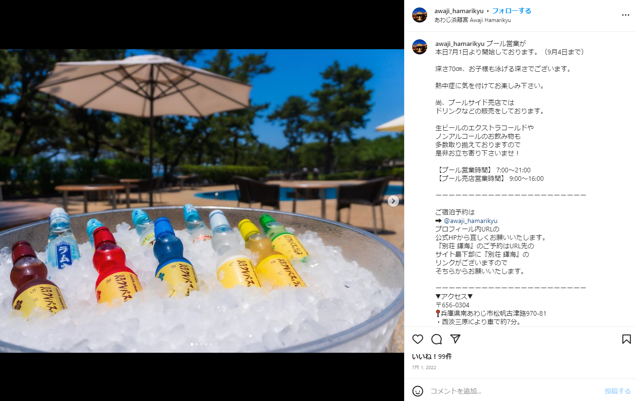
Task: Save post with the bookmark icon
Action: click(x=626, y=339)
